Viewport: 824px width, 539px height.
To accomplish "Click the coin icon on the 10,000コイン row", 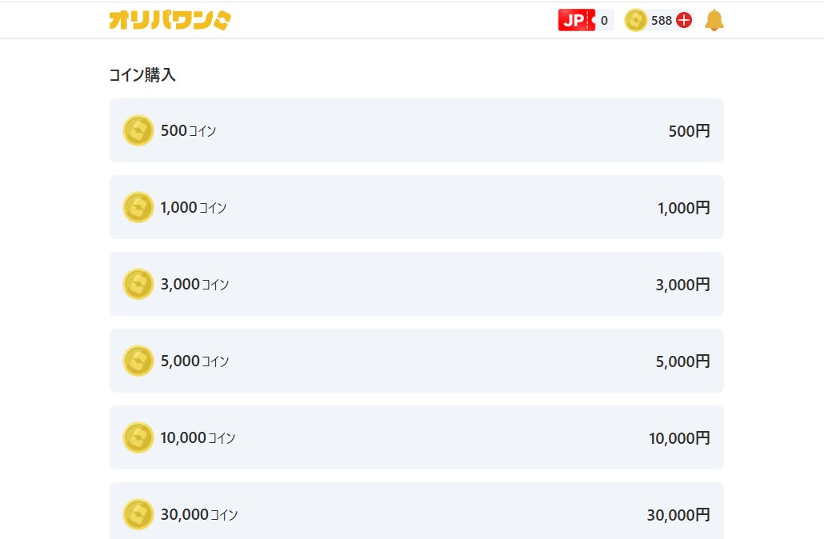I will pos(138,437).
